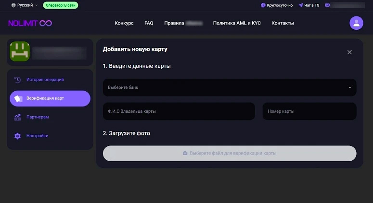Open Политика AML и KYC page
The height and width of the screenshot is (203, 373).
tap(237, 23)
